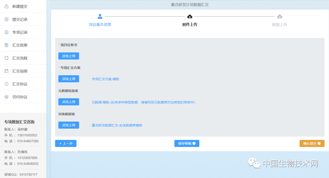Open 新建提交 menu item
This screenshot has width=329, height=178.
pos(20,6)
